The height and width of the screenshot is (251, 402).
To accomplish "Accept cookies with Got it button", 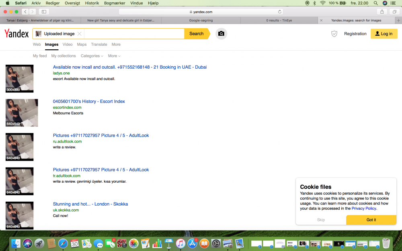I will coord(371,220).
